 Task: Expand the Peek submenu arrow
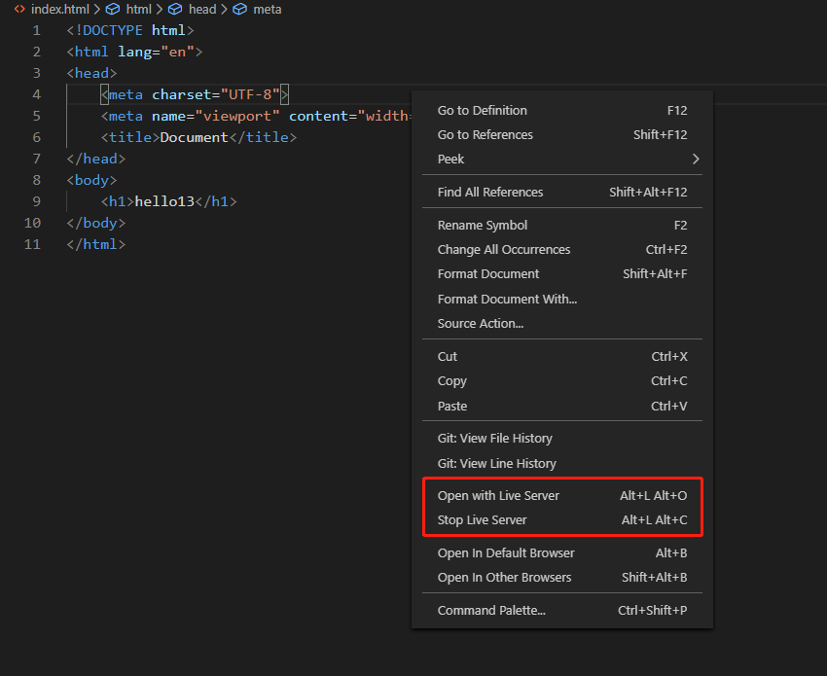pyautogui.click(x=695, y=159)
